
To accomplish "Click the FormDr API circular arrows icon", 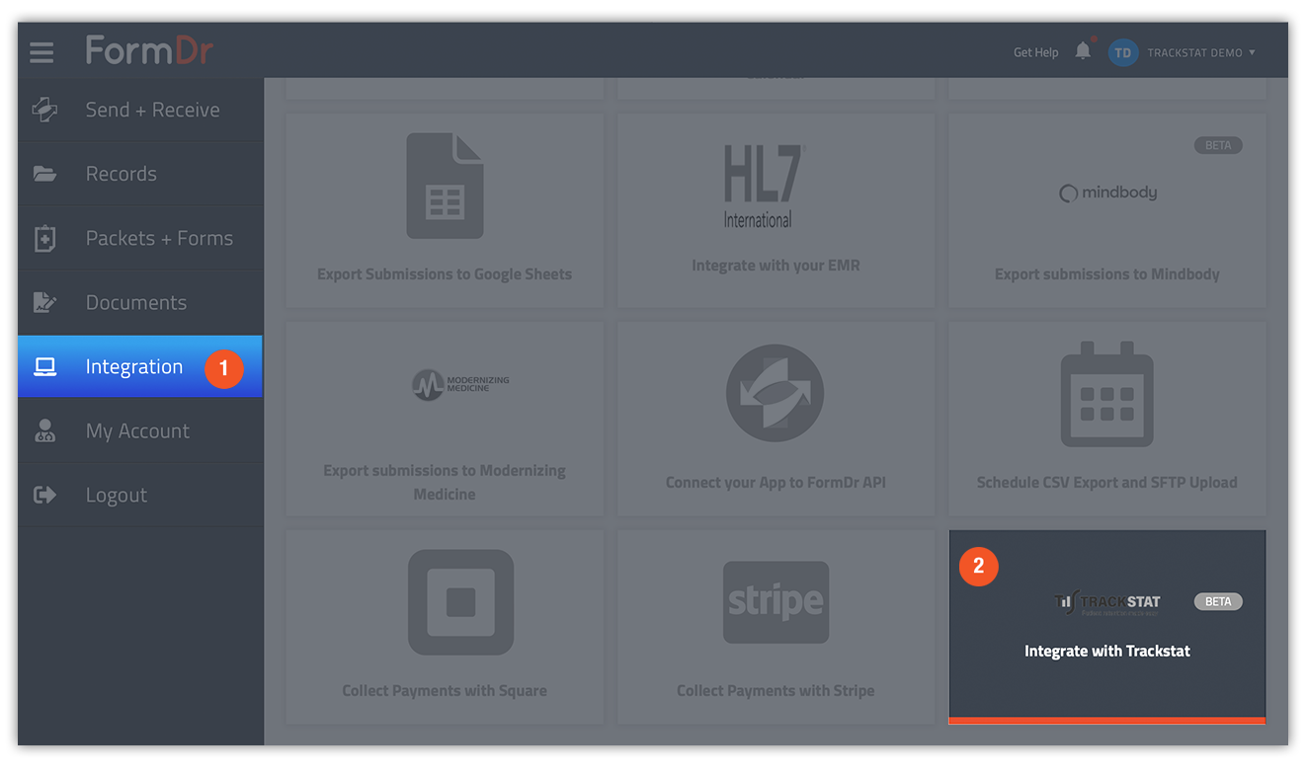I will click(x=776, y=393).
